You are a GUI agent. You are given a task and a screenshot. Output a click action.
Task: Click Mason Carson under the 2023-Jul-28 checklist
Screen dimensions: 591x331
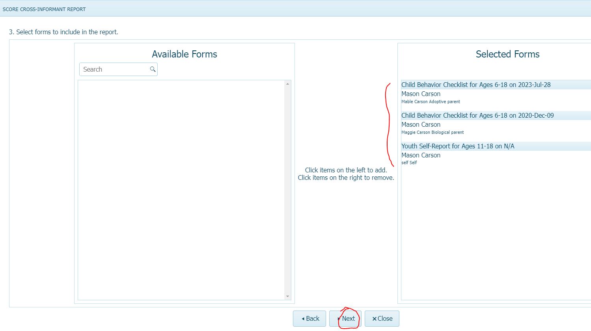[421, 94]
